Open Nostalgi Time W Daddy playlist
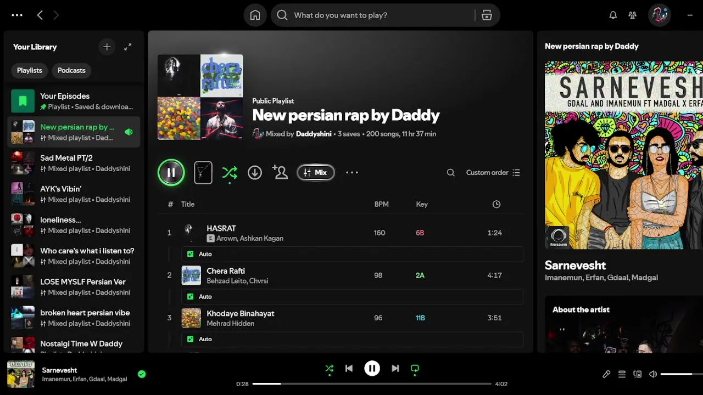 click(74, 344)
